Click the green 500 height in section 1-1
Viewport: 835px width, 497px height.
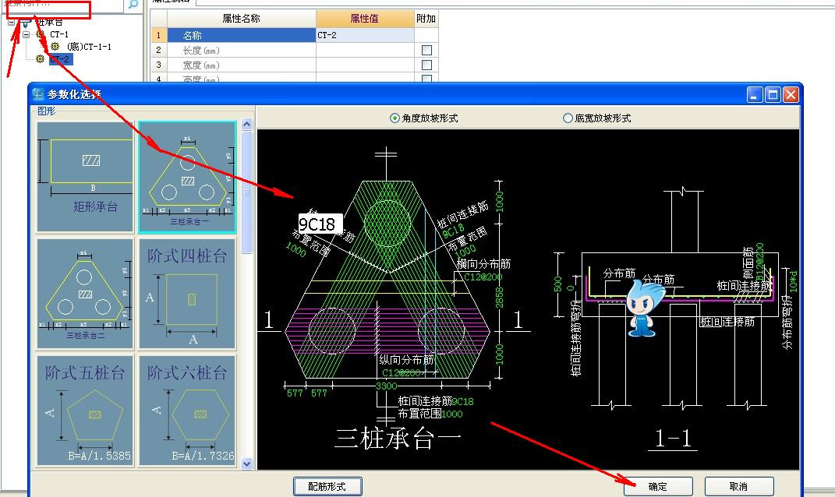[557, 284]
